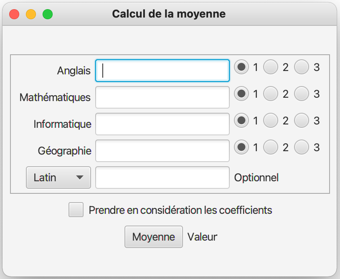Choose coefficient 3 for Géographie
The width and height of the screenshot is (340, 279).
[302, 147]
